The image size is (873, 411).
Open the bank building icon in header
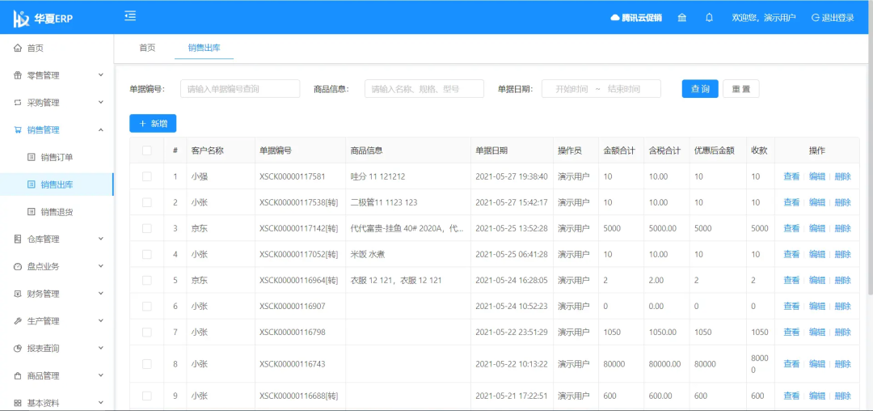coord(681,18)
